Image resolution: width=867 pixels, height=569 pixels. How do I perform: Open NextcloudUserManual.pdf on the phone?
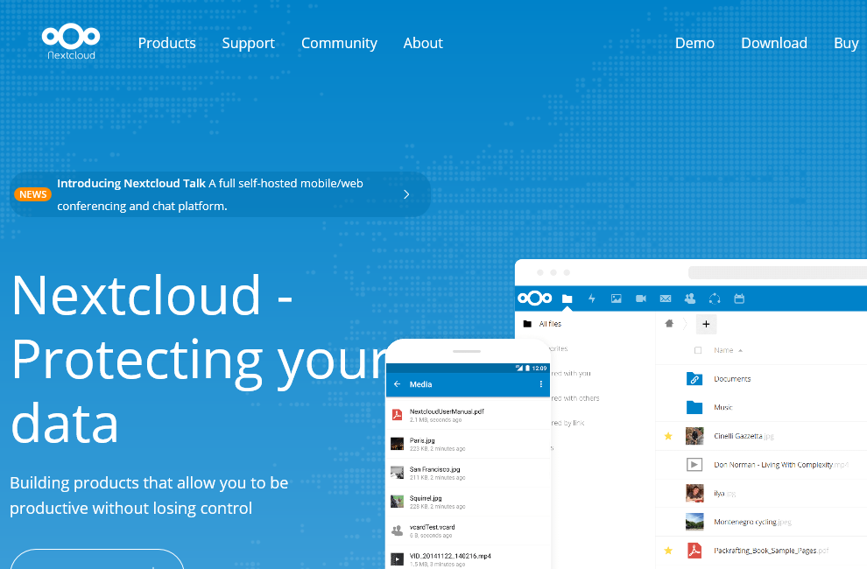pyautogui.click(x=468, y=415)
